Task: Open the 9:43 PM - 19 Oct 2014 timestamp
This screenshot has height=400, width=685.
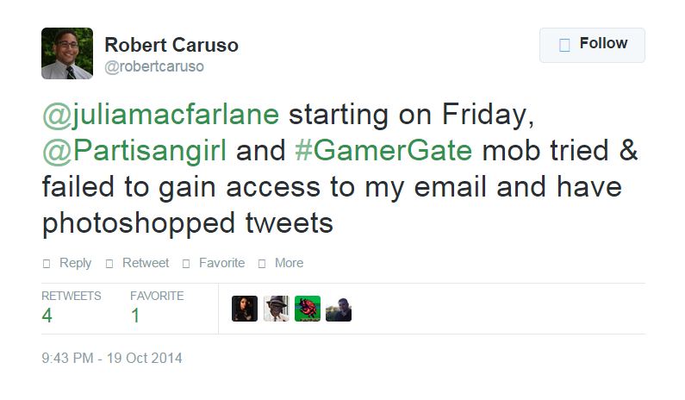Action: (x=112, y=358)
